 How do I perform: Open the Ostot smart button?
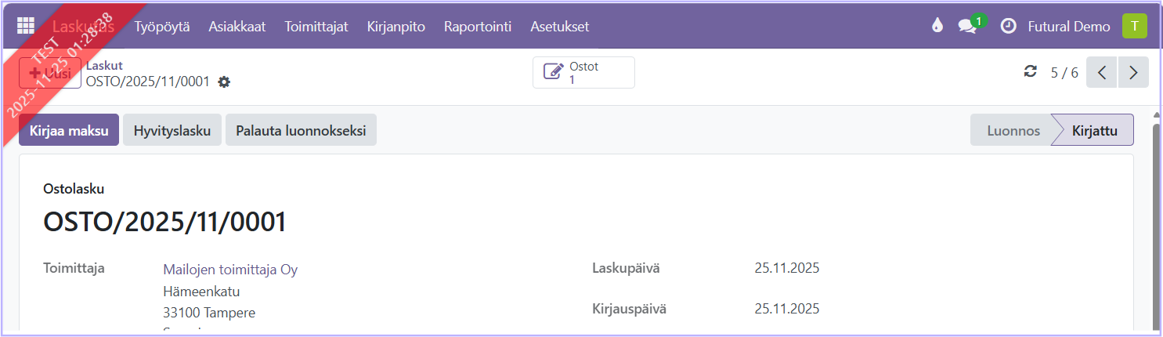(x=583, y=73)
